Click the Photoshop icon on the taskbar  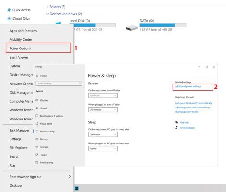click(x=76, y=188)
